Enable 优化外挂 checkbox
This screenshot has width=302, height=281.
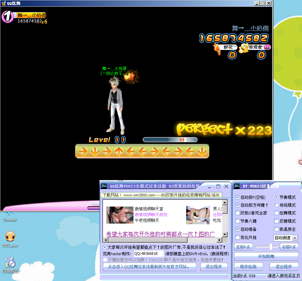[238, 237]
